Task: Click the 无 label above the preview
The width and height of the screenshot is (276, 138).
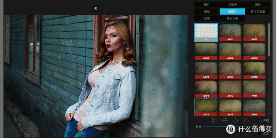Action: (95, 8)
